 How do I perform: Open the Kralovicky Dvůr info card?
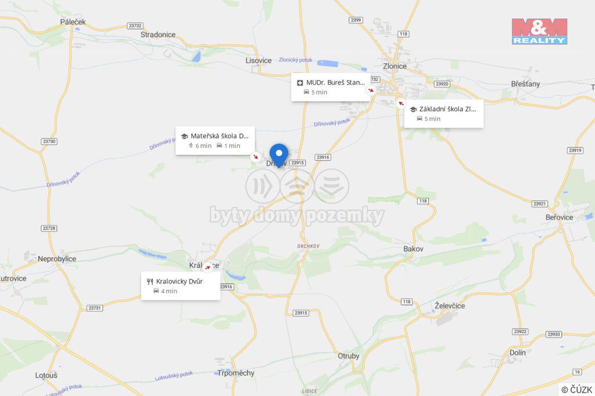tap(181, 286)
